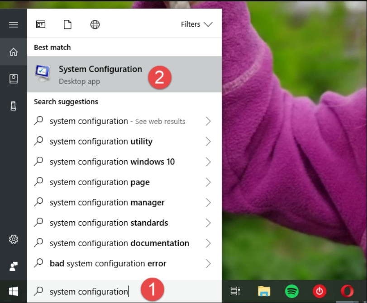The width and height of the screenshot is (367, 303).
Task: Launch Opera browser from taskbar
Action: pyautogui.click(x=347, y=291)
